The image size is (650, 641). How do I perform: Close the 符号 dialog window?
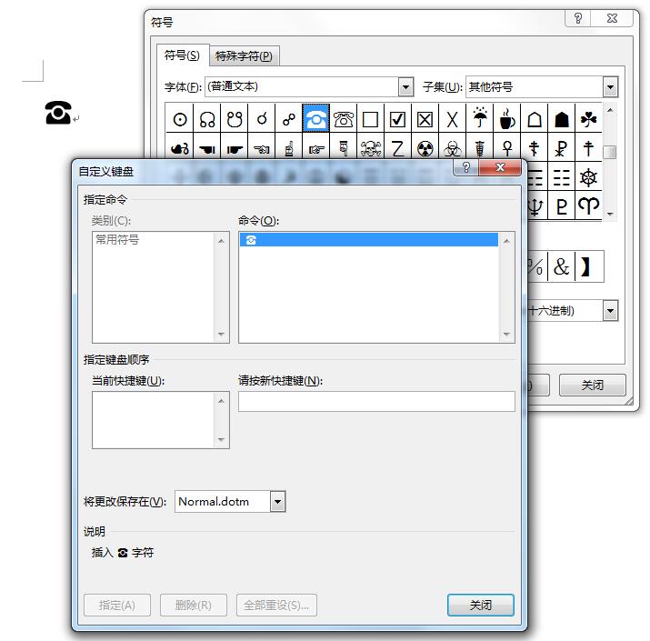click(612, 18)
